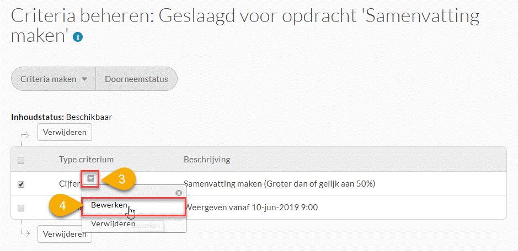This screenshot has height=251, width=518.
Task: Click the blue info icon beside the title
Action: (78, 37)
